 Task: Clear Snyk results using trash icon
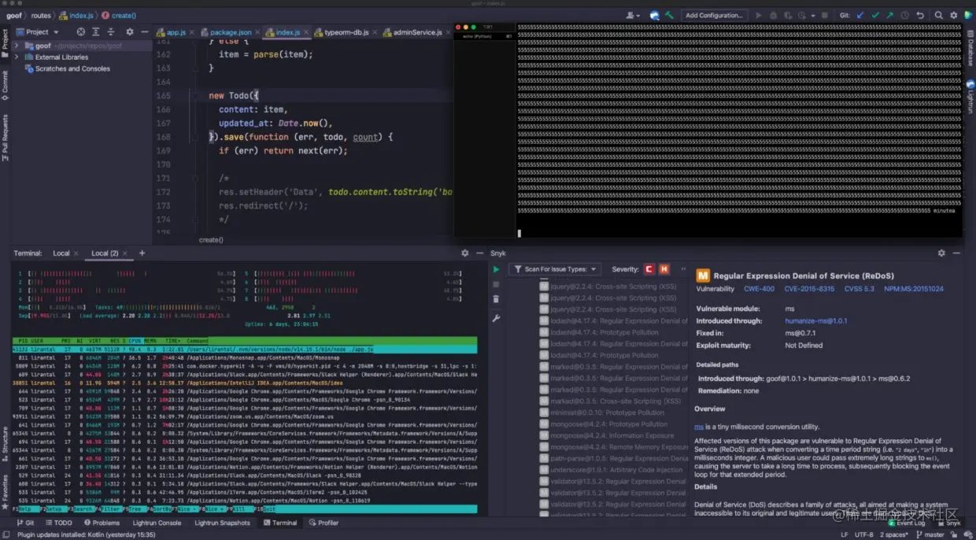point(497,298)
